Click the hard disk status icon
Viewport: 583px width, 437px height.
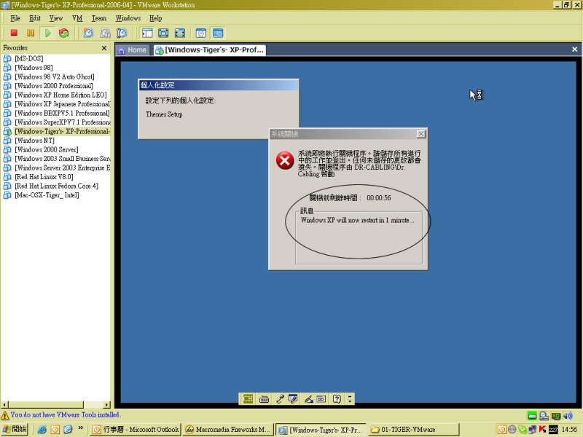pyautogui.click(x=532, y=415)
